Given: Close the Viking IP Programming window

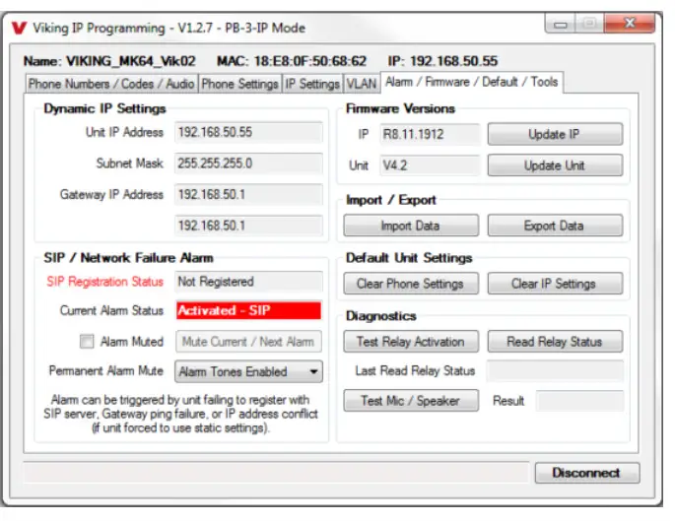Looking at the screenshot, I should pyautogui.click(x=630, y=23).
